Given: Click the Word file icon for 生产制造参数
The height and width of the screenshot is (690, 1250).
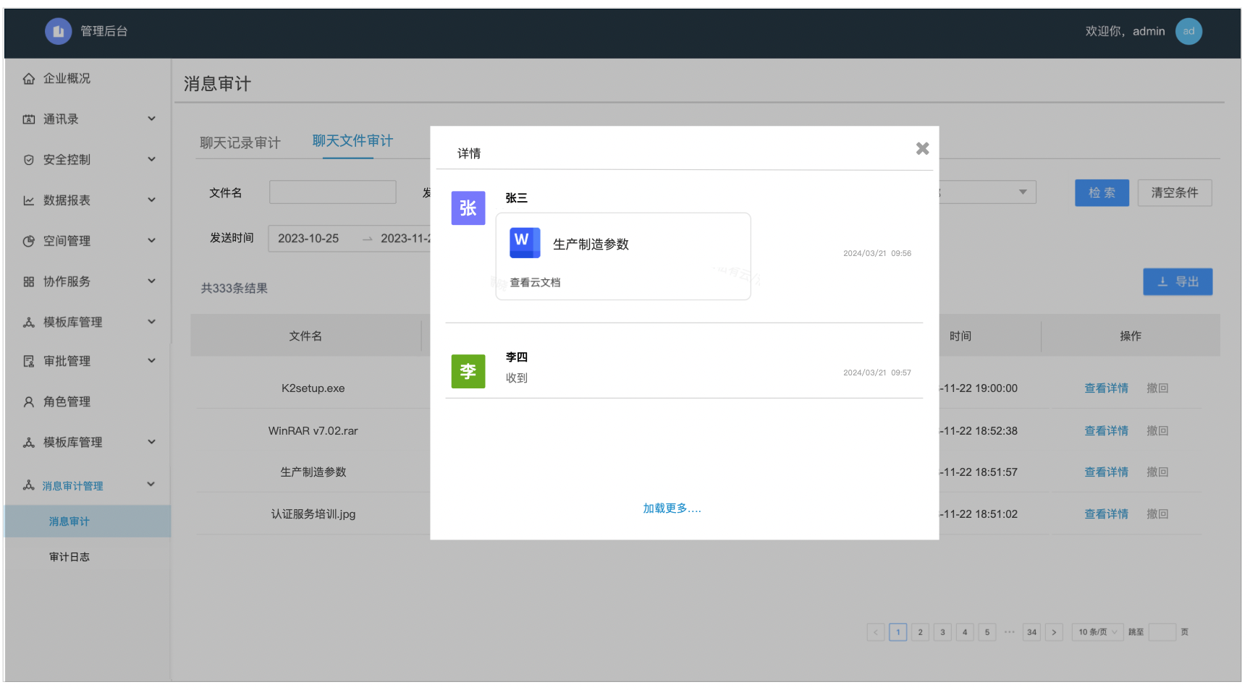Looking at the screenshot, I should 525,242.
